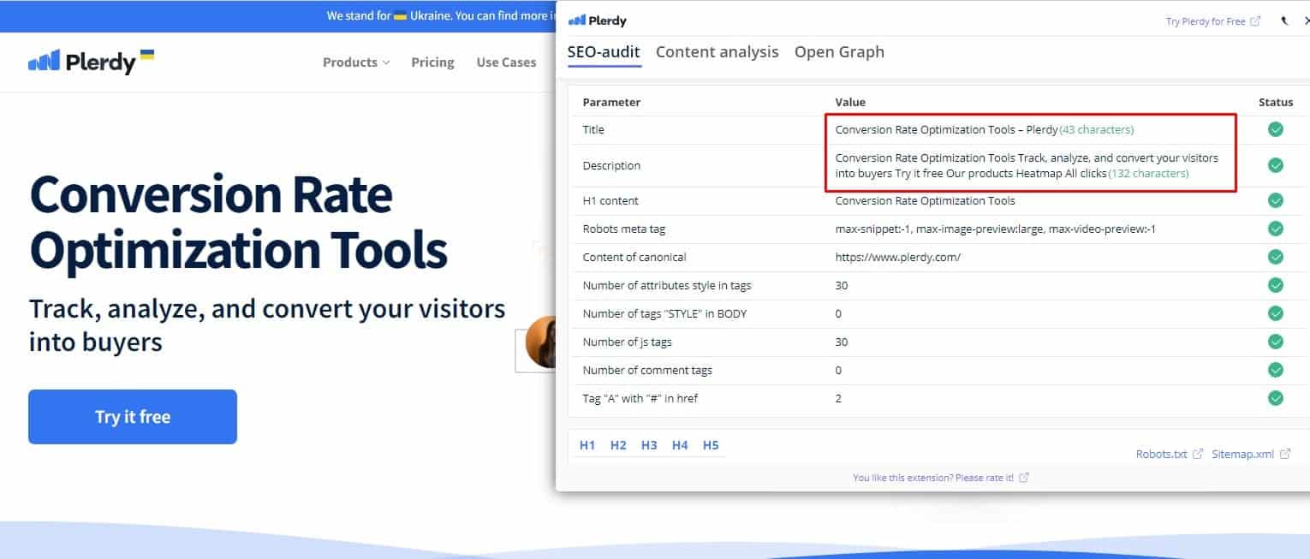Open the Pricing page
This screenshot has width=1310, height=559.
point(432,62)
